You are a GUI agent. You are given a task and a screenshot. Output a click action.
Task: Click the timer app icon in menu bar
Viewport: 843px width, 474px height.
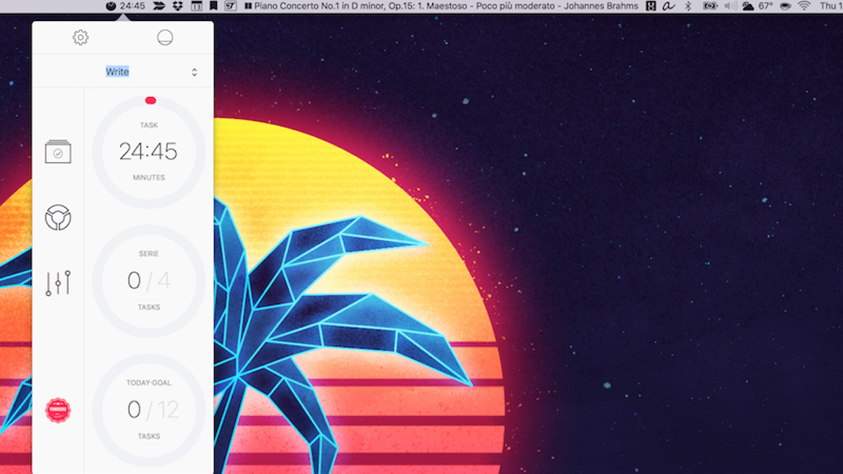point(111,6)
